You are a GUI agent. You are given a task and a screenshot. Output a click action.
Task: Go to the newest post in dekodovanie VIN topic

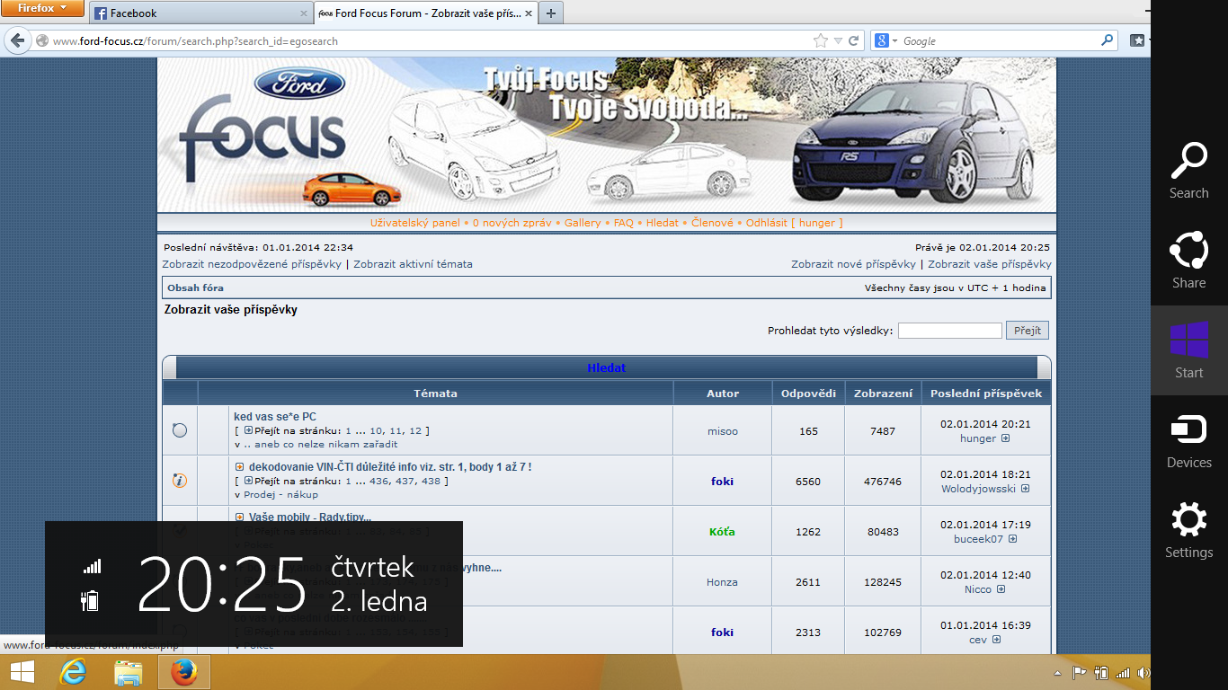coord(1025,490)
